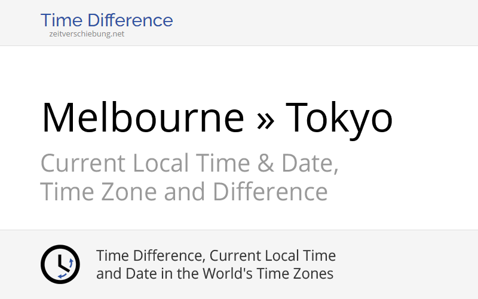
Task: Open the zeitverschiebung.net domain text
Action: [87, 34]
